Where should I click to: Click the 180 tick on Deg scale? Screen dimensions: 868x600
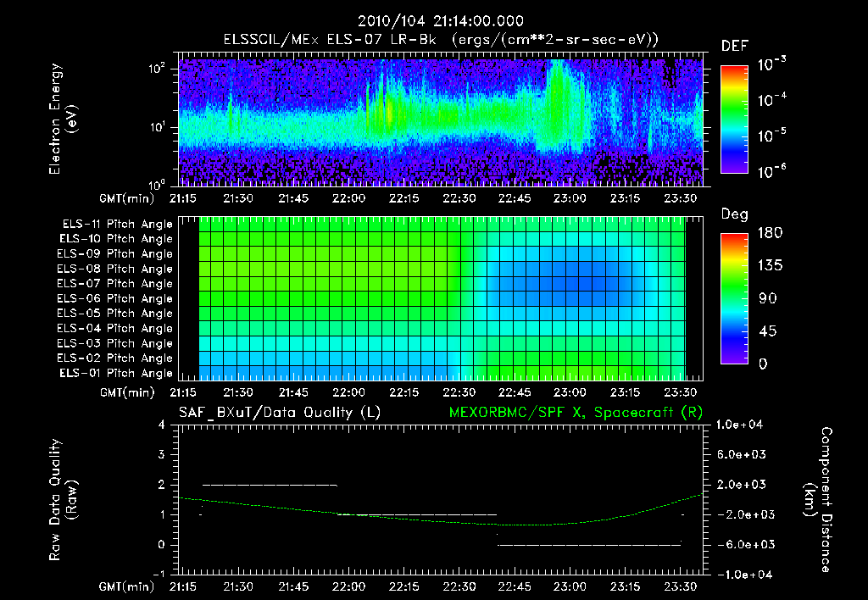[x=770, y=233]
